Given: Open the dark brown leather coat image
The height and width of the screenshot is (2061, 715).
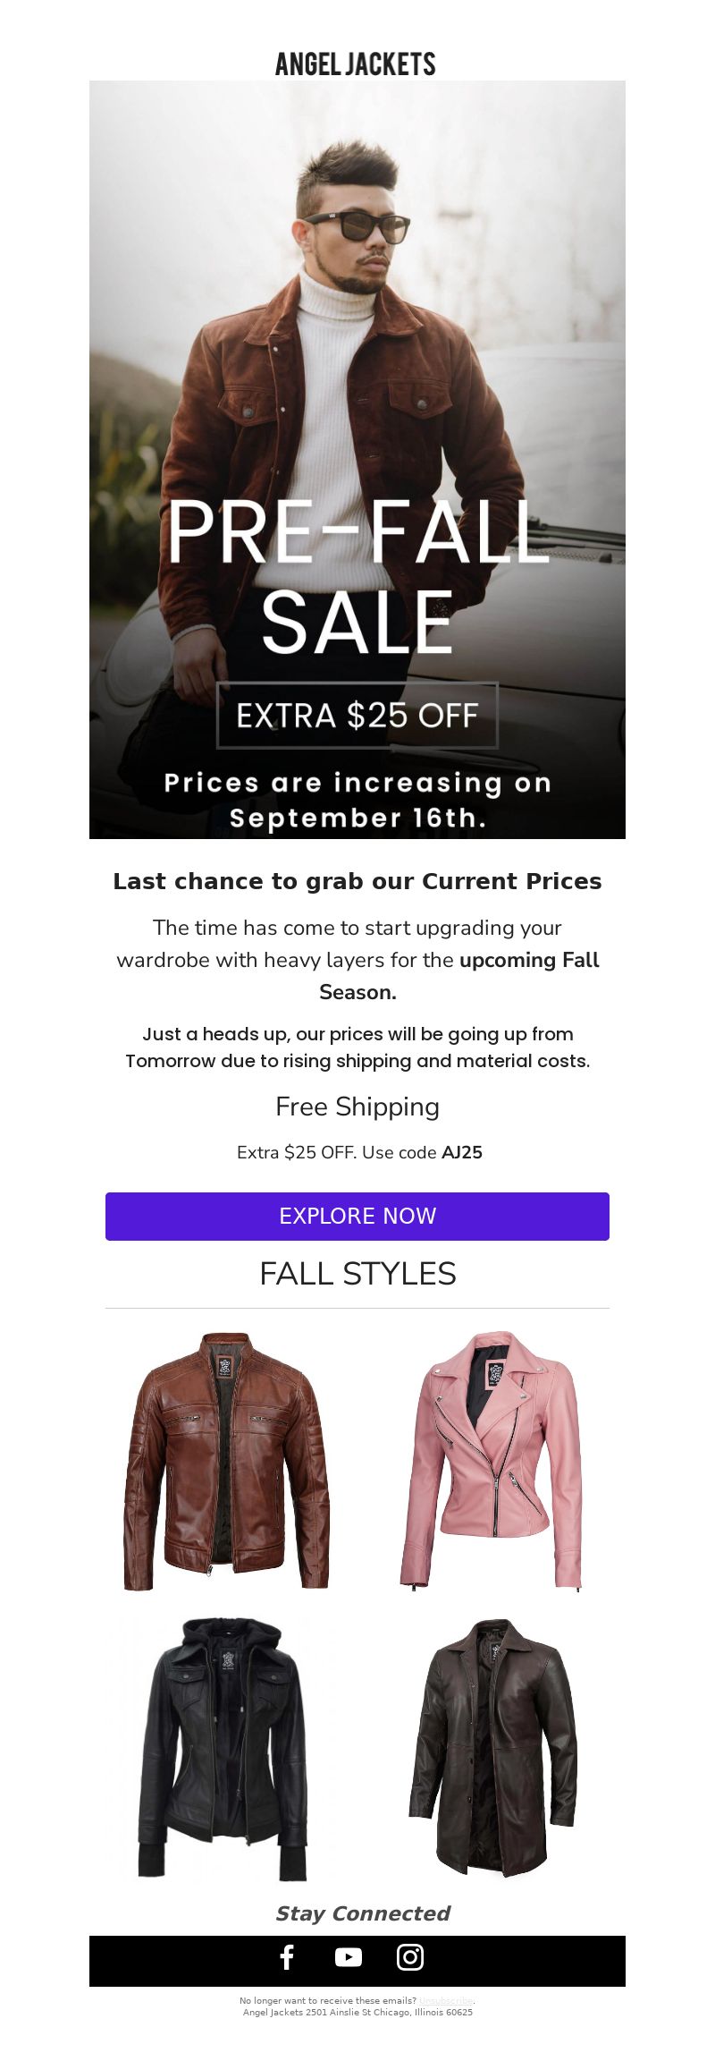Looking at the screenshot, I should coord(492,1748).
